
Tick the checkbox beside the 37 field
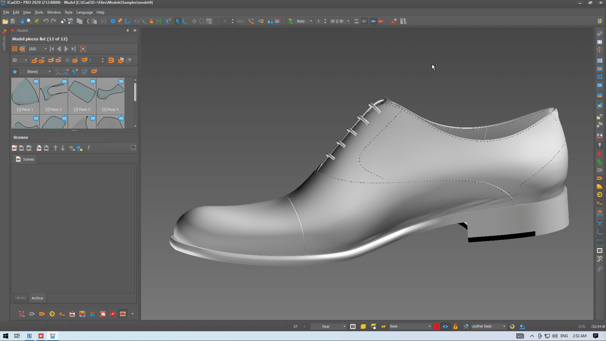tap(305, 326)
